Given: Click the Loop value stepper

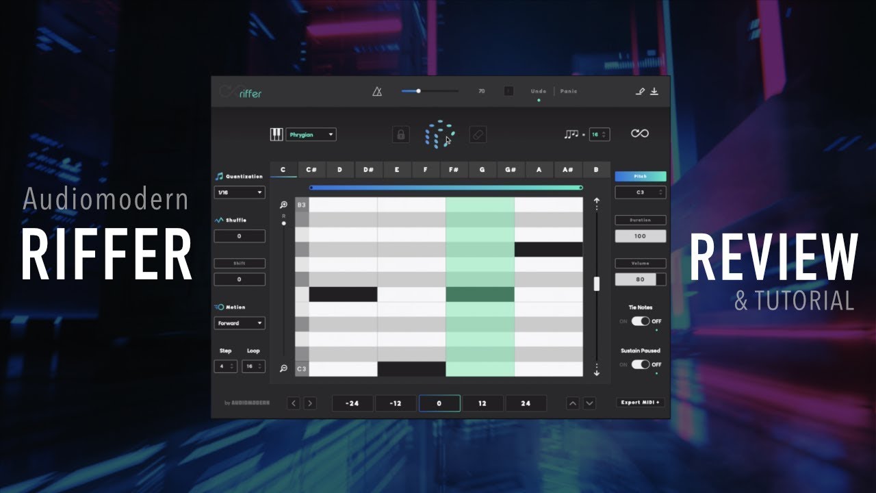Looking at the screenshot, I should pyautogui.click(x=254, y=366).
